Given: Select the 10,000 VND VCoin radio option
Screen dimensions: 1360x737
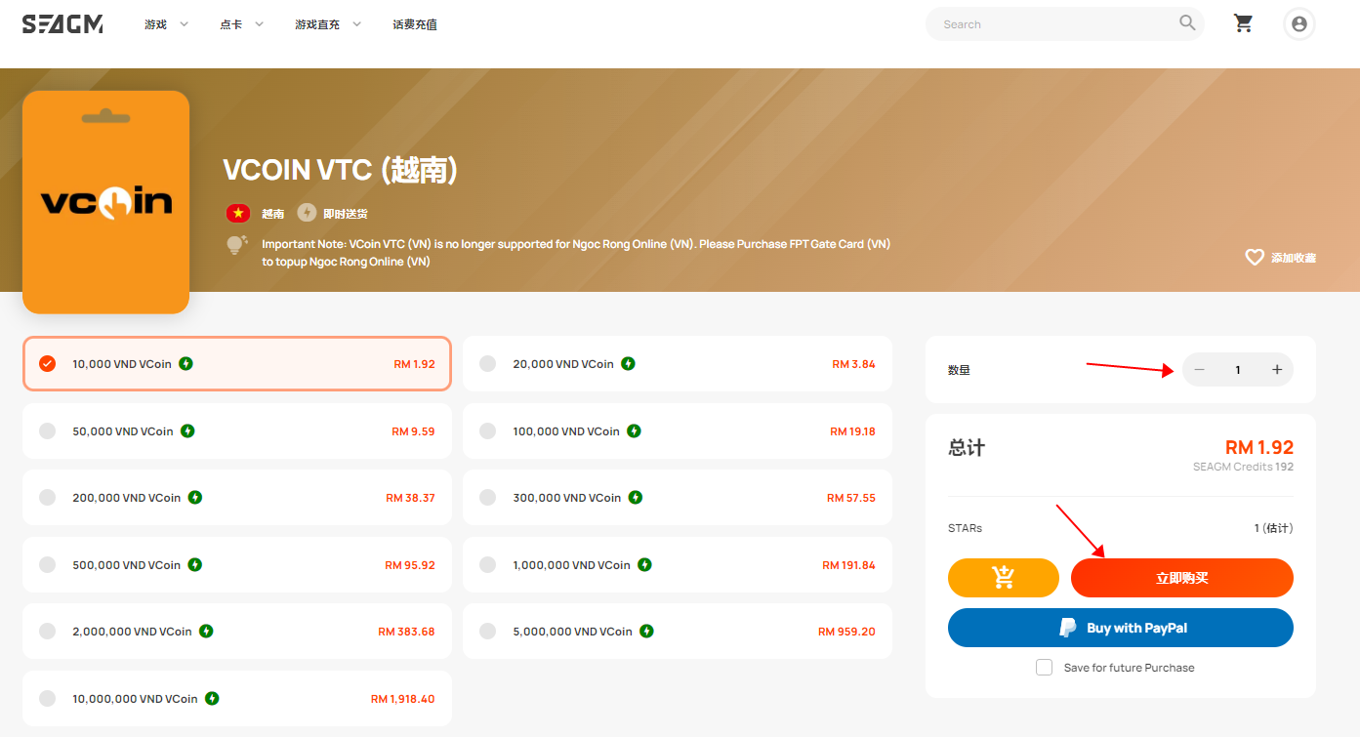Looking at the screenshot, I should coord(47,363).
